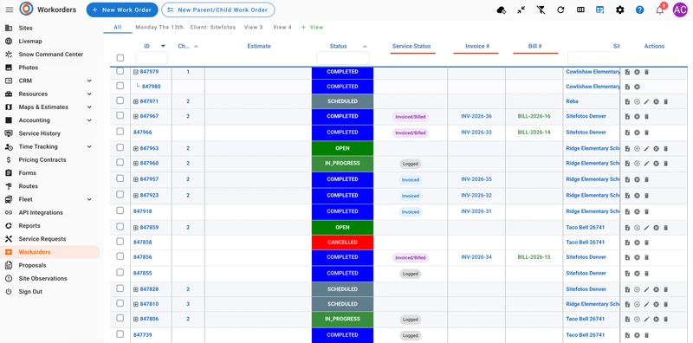This screenshot has width=693, height=343.
Task: Click document icon for work order 847967
Action: coord(627,117)
